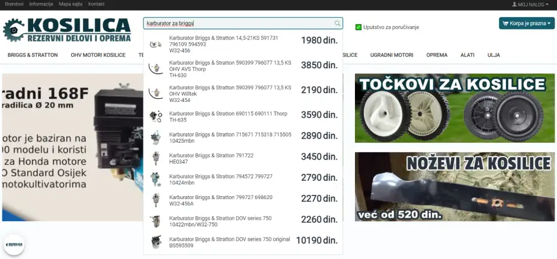Select result Karburator Briggs & Stratton 791722

(x=212, y=156)
